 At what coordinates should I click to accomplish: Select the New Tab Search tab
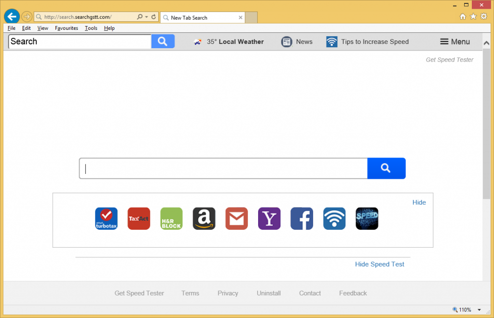pyautogui.click(x=203, y=18)
